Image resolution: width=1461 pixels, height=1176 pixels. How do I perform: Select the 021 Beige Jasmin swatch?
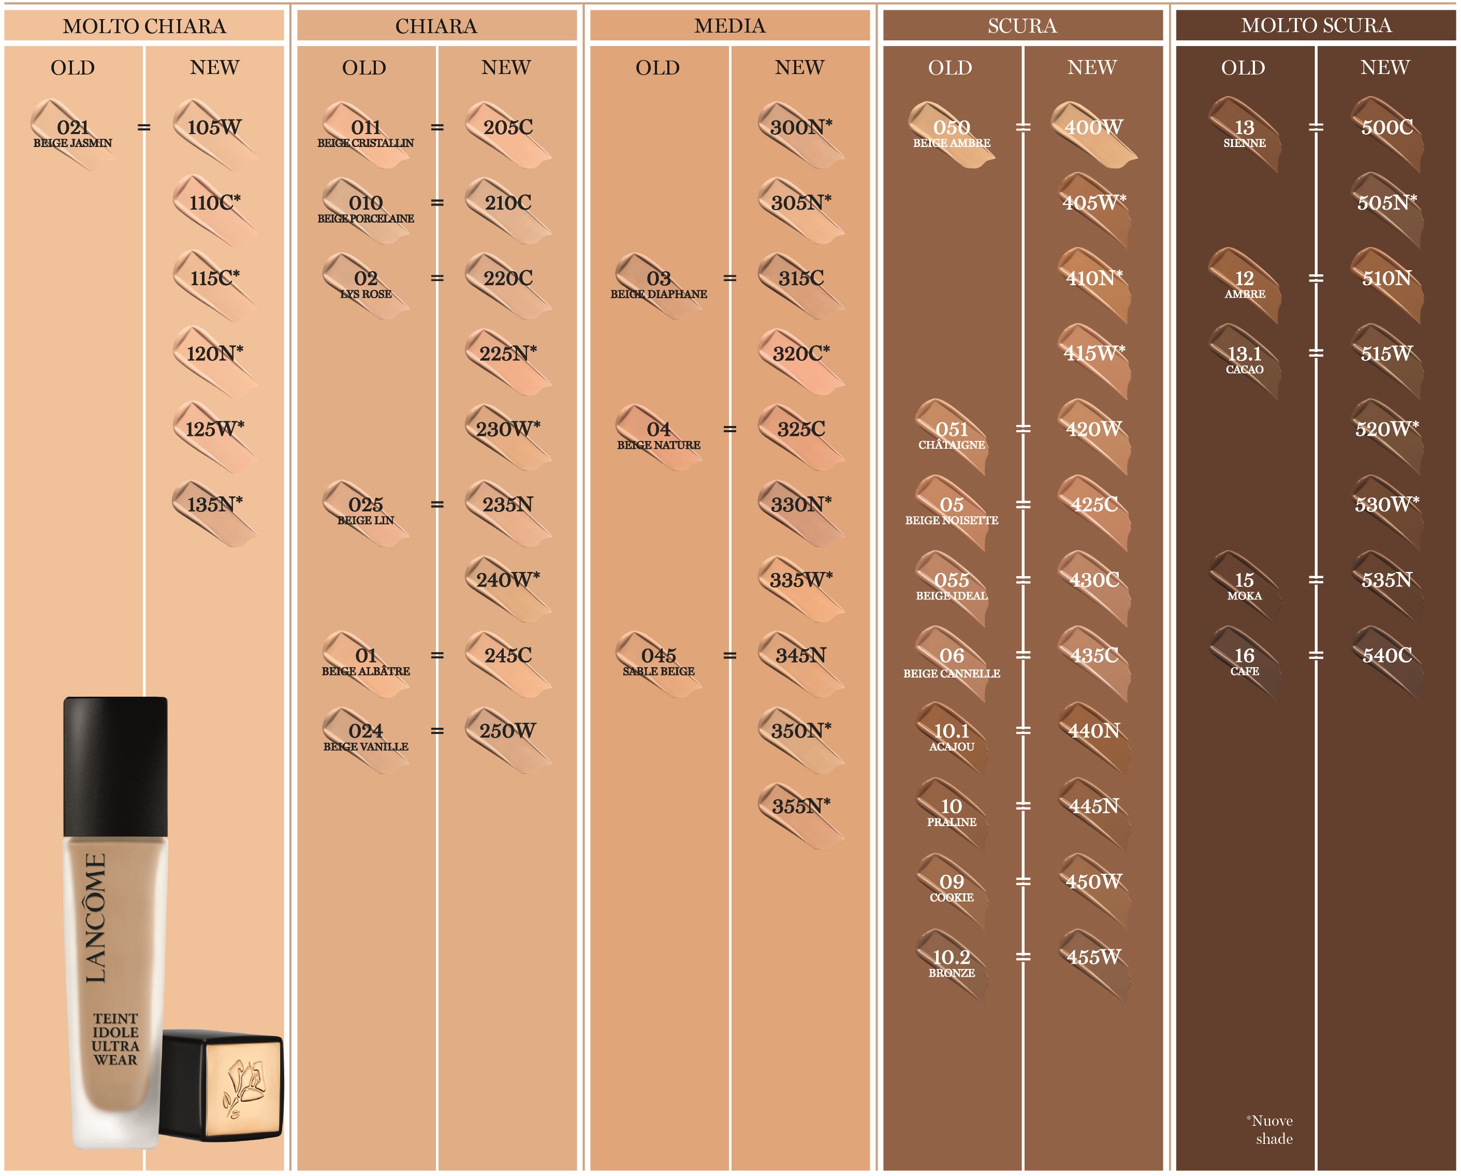tap(72, 134)
